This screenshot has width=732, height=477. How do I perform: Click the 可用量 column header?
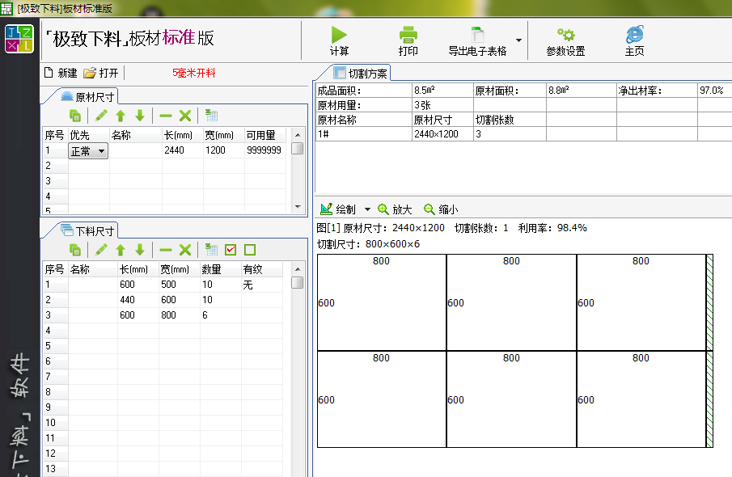[x=264, y=135]
